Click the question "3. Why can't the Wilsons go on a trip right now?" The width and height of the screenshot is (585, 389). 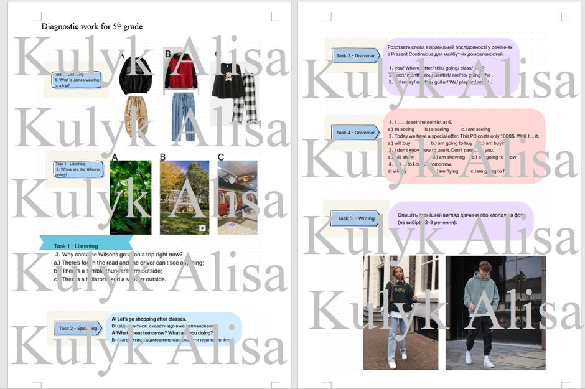tap(119, 255)
